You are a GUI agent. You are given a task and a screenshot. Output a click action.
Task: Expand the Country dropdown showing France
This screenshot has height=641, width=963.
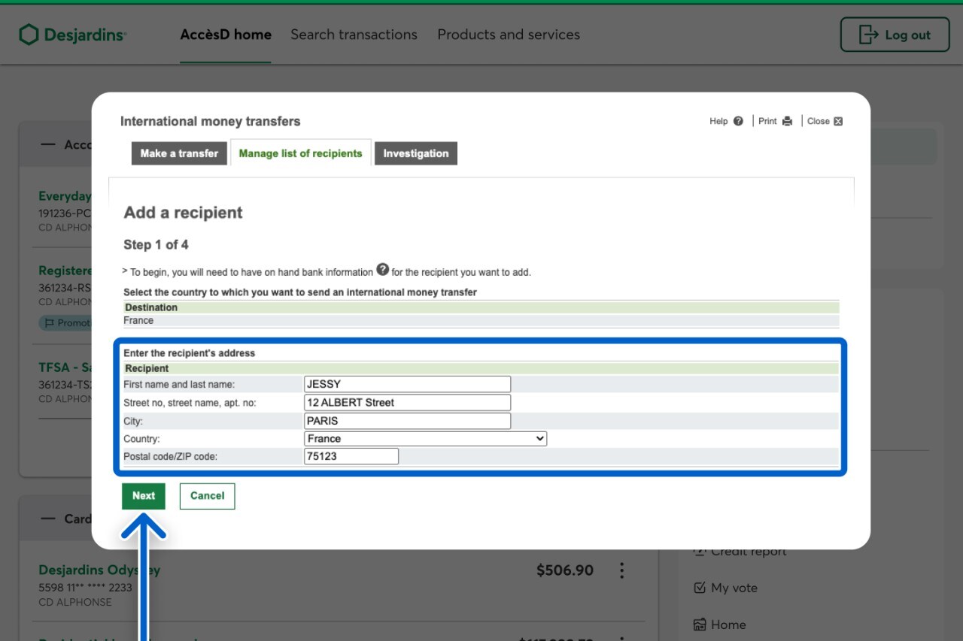pos(425,439)
